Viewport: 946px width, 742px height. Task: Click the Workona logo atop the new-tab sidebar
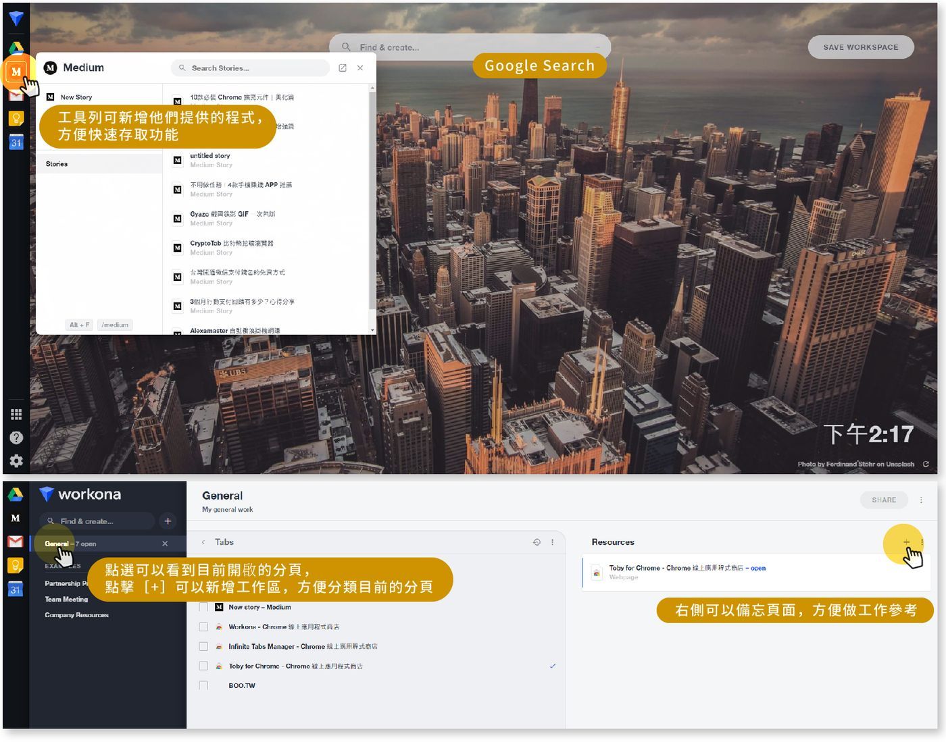16,19
